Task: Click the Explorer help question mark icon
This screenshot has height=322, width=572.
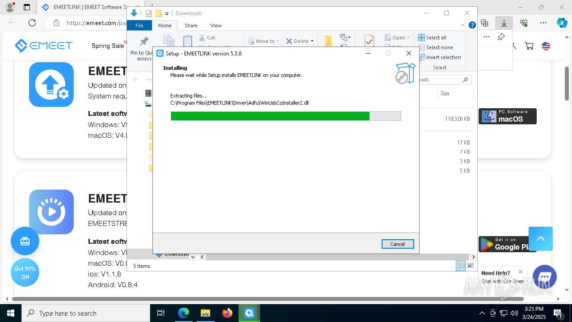Action: pyautogui.click(x=472, y=25)
